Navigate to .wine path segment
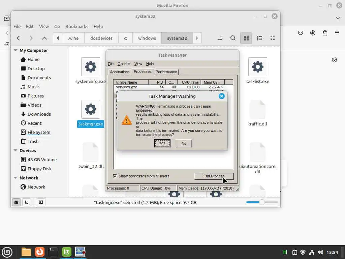This screenshot has width=345, height=259. click(73, 38)
